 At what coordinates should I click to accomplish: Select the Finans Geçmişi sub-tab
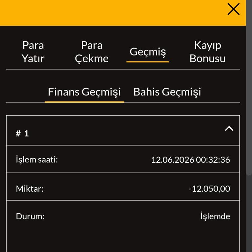point(84,92)
